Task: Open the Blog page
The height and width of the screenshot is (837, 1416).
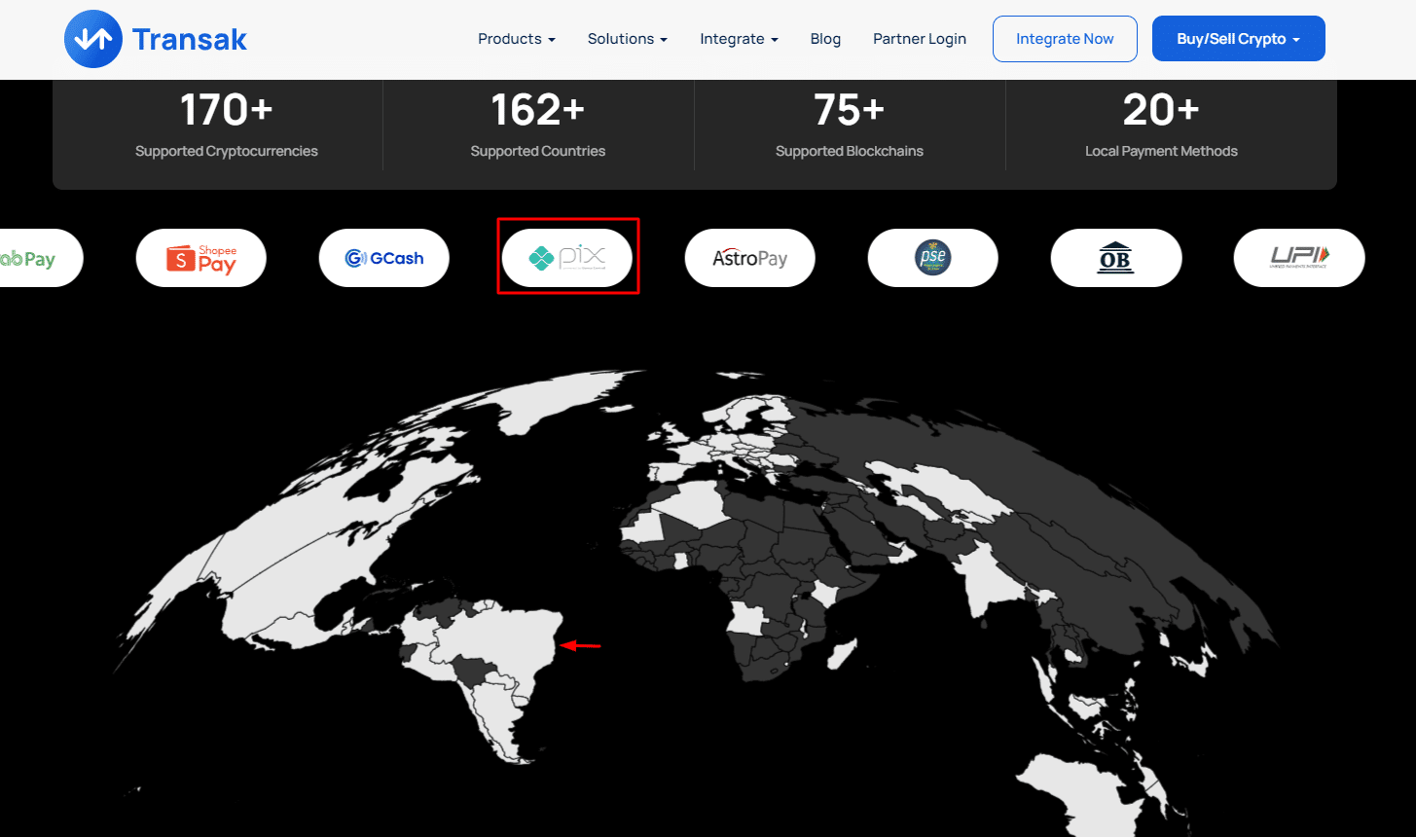Action: [x=825, y=39]
